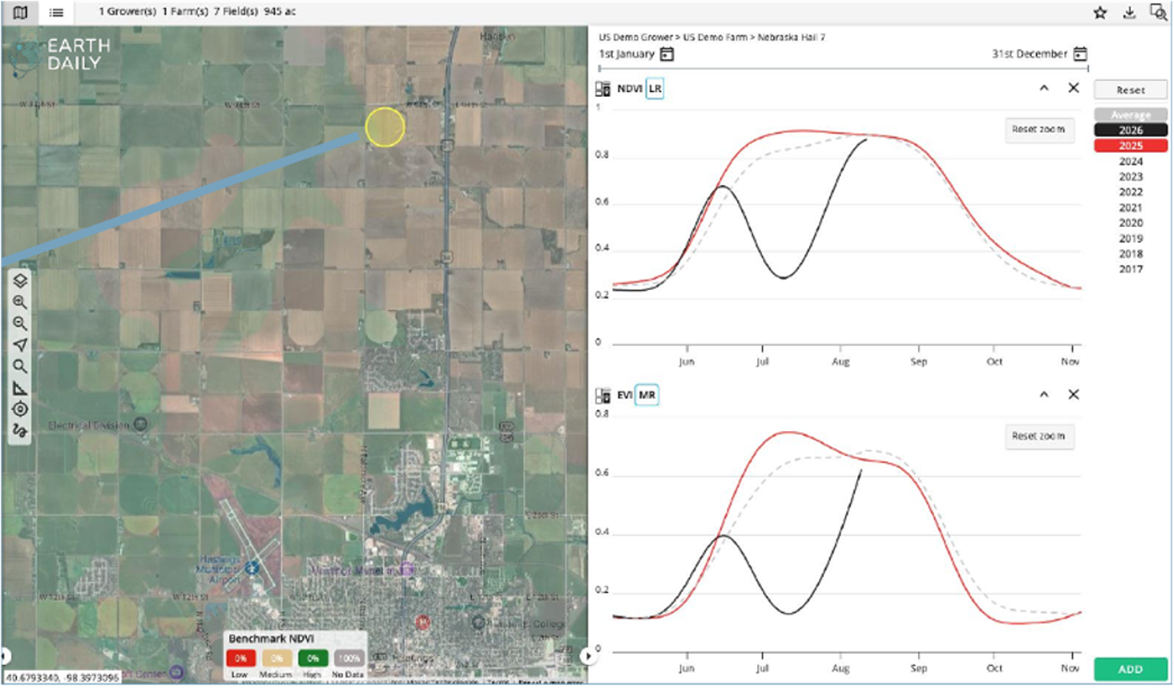Open the 1st January calendar picker
Image resolution: width=1174 pixels, height=688 pixels.
point(667,54)
